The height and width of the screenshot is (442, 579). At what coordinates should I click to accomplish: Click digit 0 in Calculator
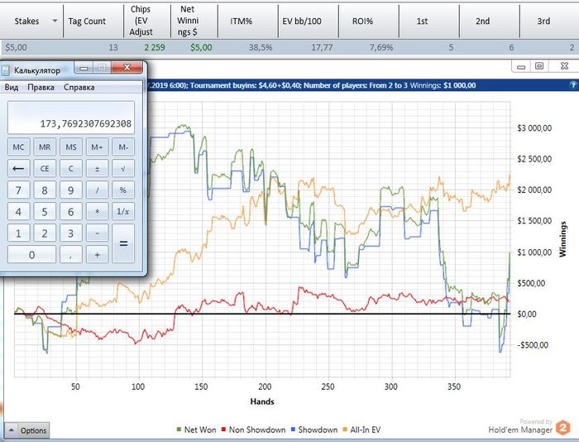click(x=31, y=254)
